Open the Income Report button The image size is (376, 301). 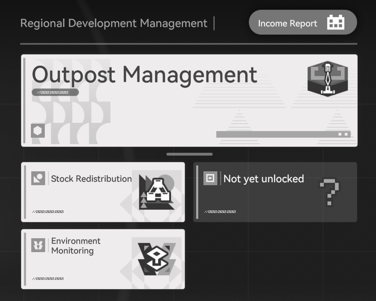click(x=303, y=22)
